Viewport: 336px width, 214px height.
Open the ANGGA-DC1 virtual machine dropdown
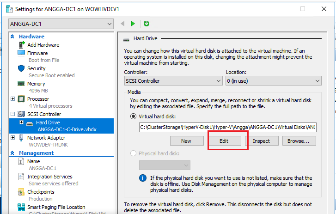pos(61,24)
